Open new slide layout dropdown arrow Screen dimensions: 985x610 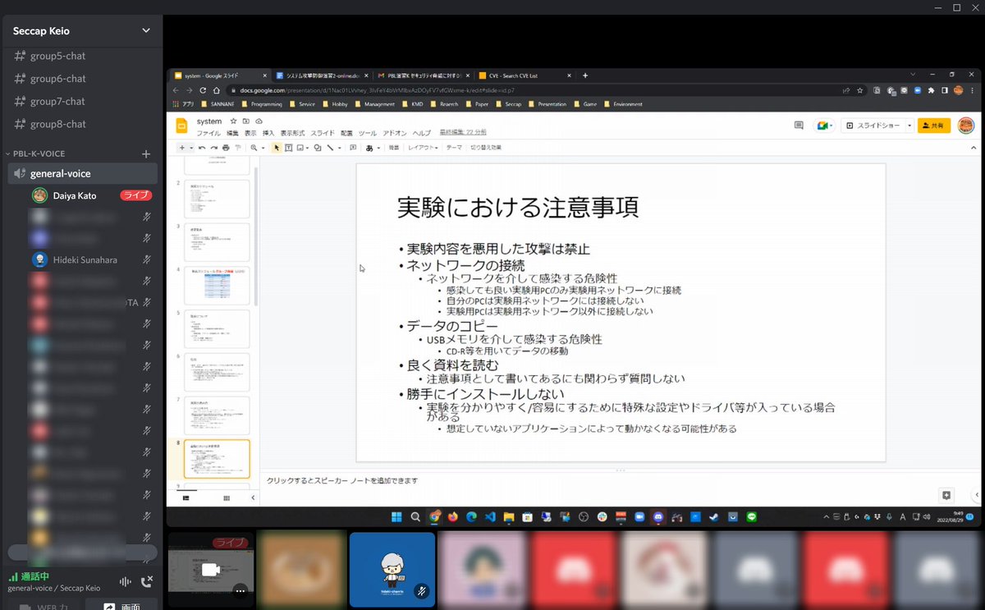click(x=192, y=148)
